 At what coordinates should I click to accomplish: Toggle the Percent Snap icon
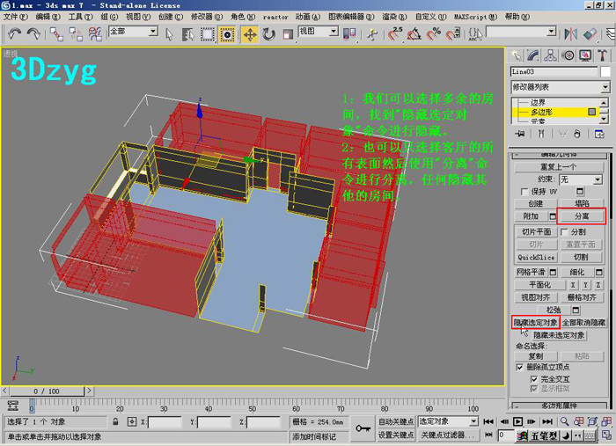[433, 34]
